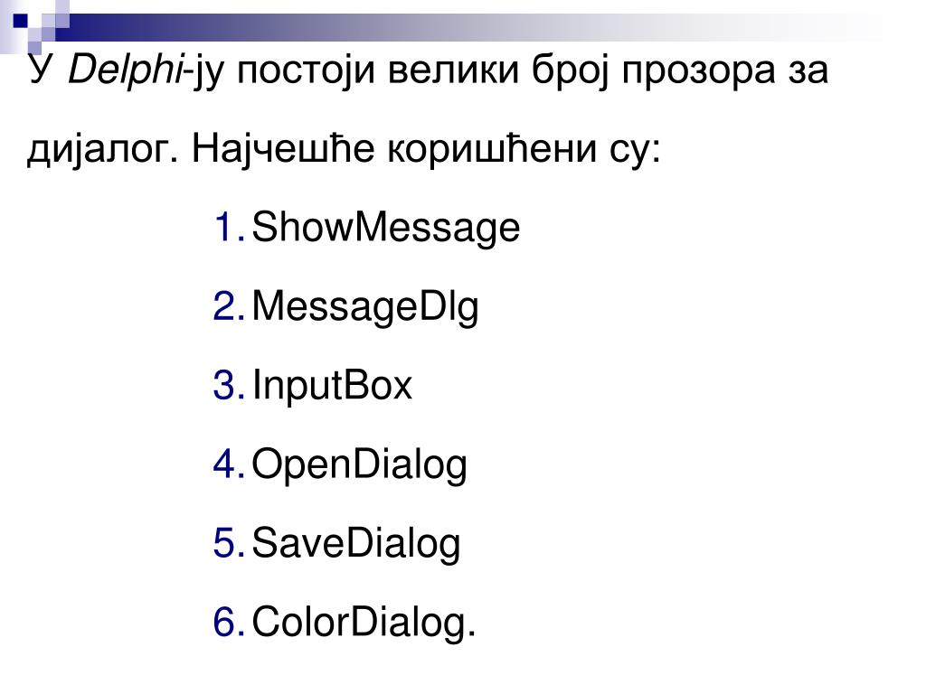Click the word Најчешће in the paragraph

pos(283,149)
